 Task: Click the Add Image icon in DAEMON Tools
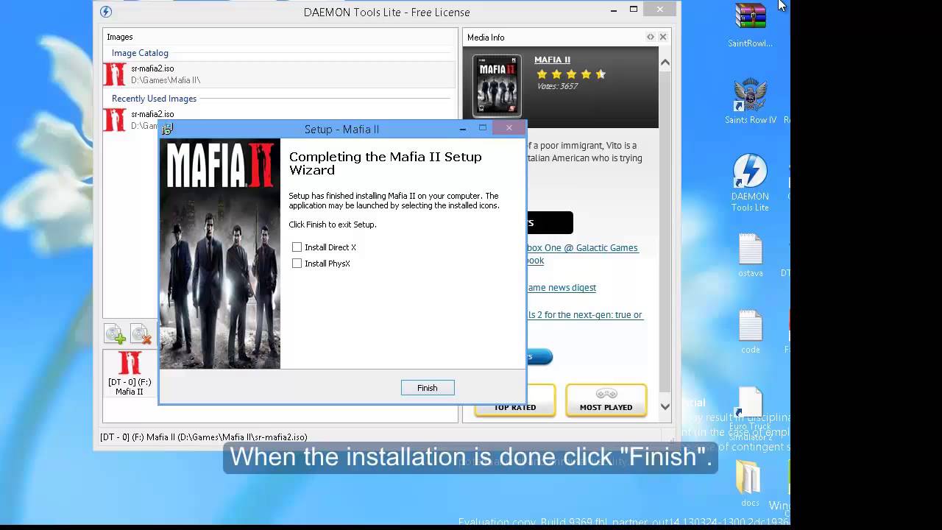click(115, 333)
